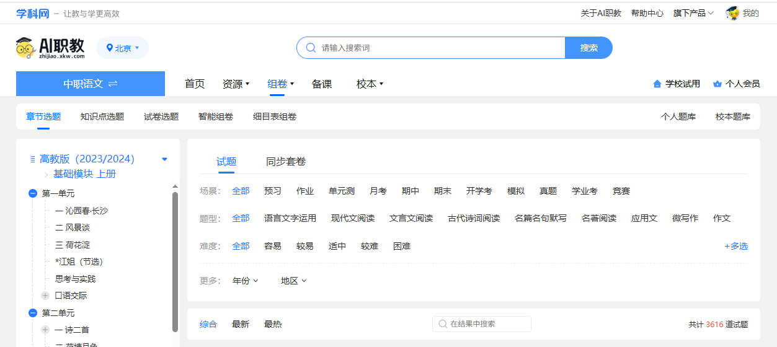Image resolution: width=777 pixels, height=347 pixels.
Task: Click the blue 搜索 button
Action: point(588,48)
